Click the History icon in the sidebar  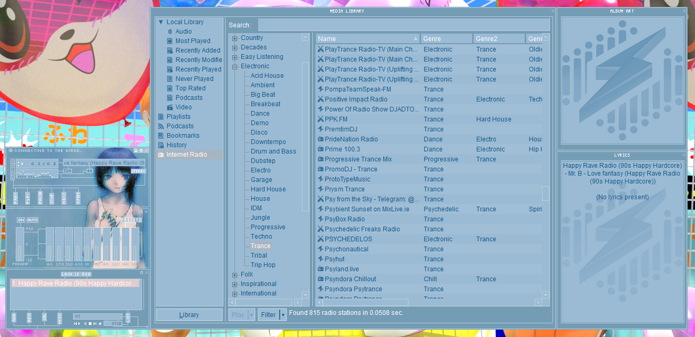[x=161, y=145]
